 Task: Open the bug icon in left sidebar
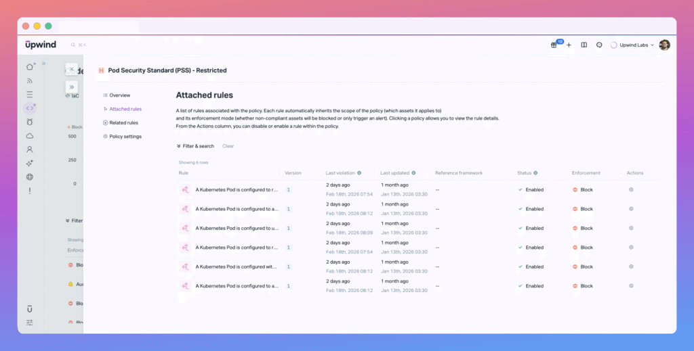30,122
